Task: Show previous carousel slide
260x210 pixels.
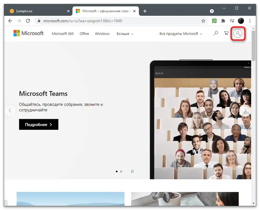Action: [x=10, y=110]
